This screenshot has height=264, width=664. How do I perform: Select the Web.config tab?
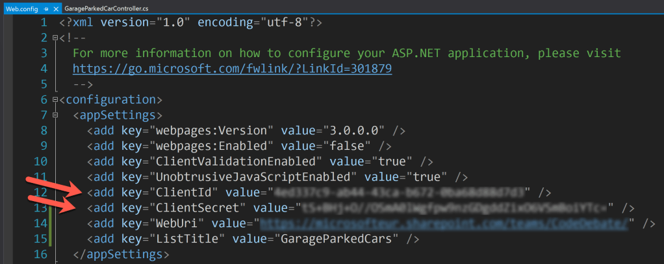[x=21, y=8]
